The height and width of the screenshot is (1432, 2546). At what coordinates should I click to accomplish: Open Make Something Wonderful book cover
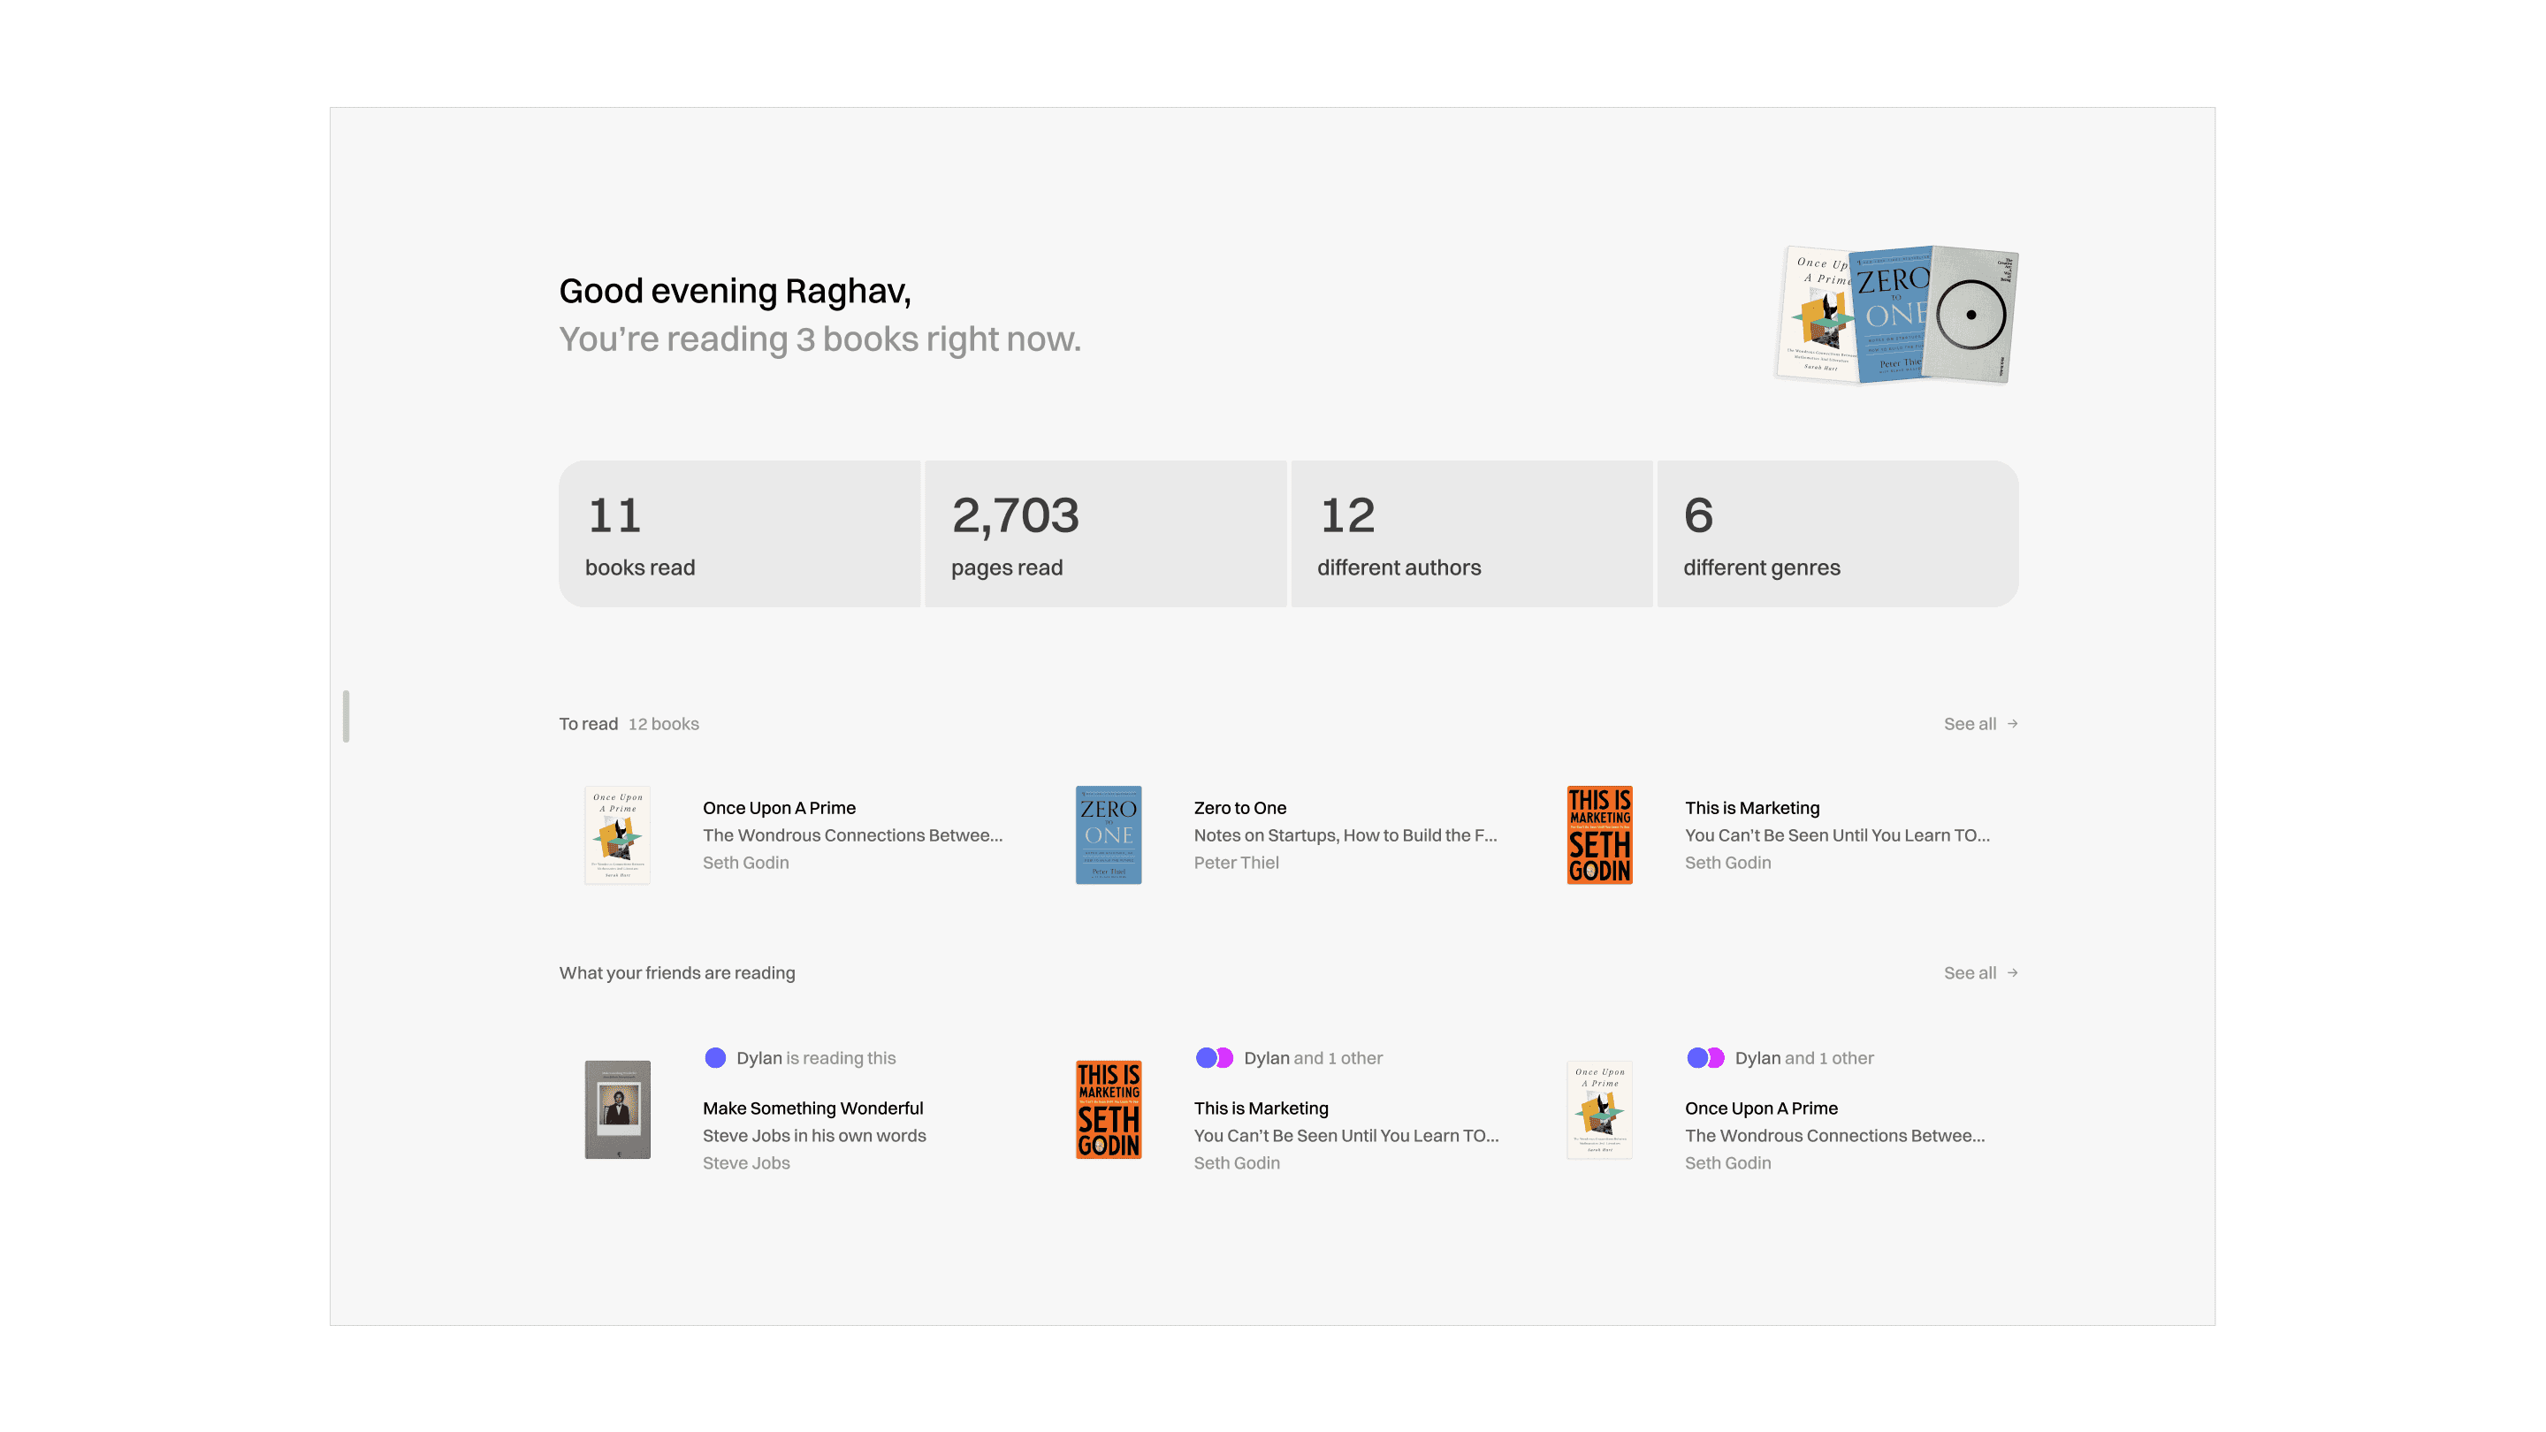click(x=618, y=1108)
